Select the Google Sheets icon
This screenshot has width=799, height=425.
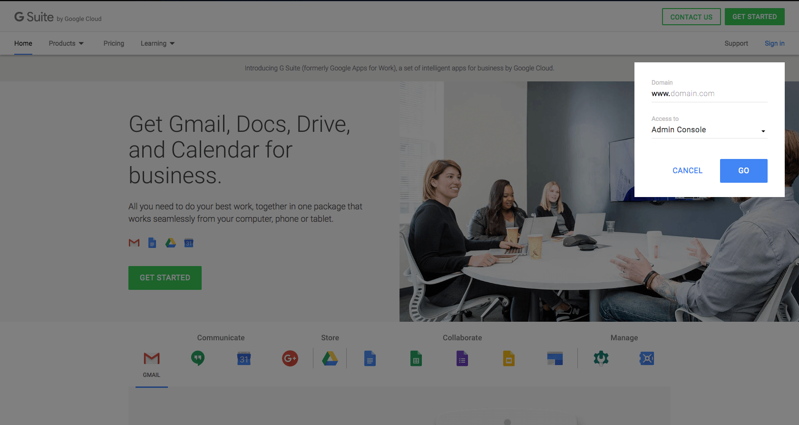pyautogui.click(x=416, y=358)
